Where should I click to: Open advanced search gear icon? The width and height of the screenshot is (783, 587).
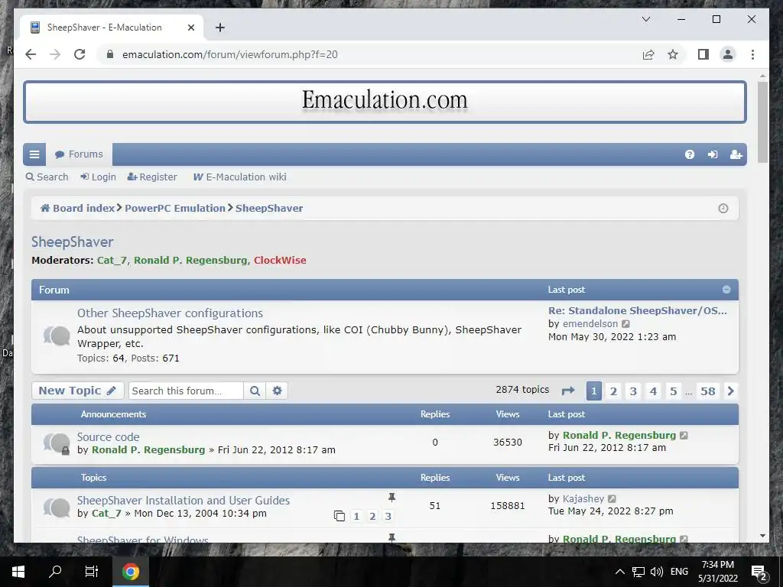[277, 391]
